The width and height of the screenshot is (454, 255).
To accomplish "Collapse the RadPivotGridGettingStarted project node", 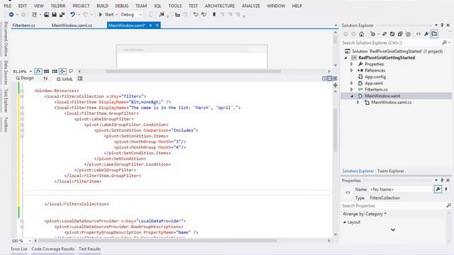I will (346, 57).
